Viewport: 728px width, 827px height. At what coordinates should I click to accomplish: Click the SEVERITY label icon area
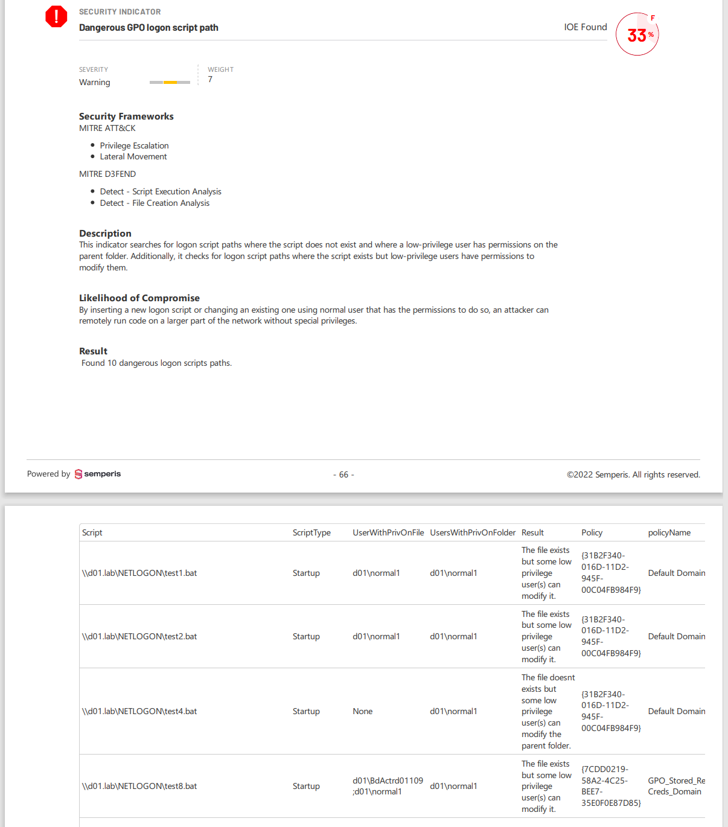click(94, 69)
